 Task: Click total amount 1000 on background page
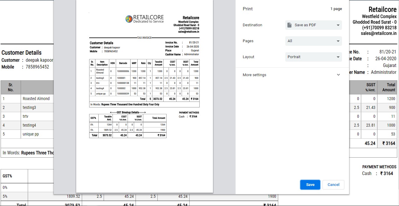tap(391, 125)
